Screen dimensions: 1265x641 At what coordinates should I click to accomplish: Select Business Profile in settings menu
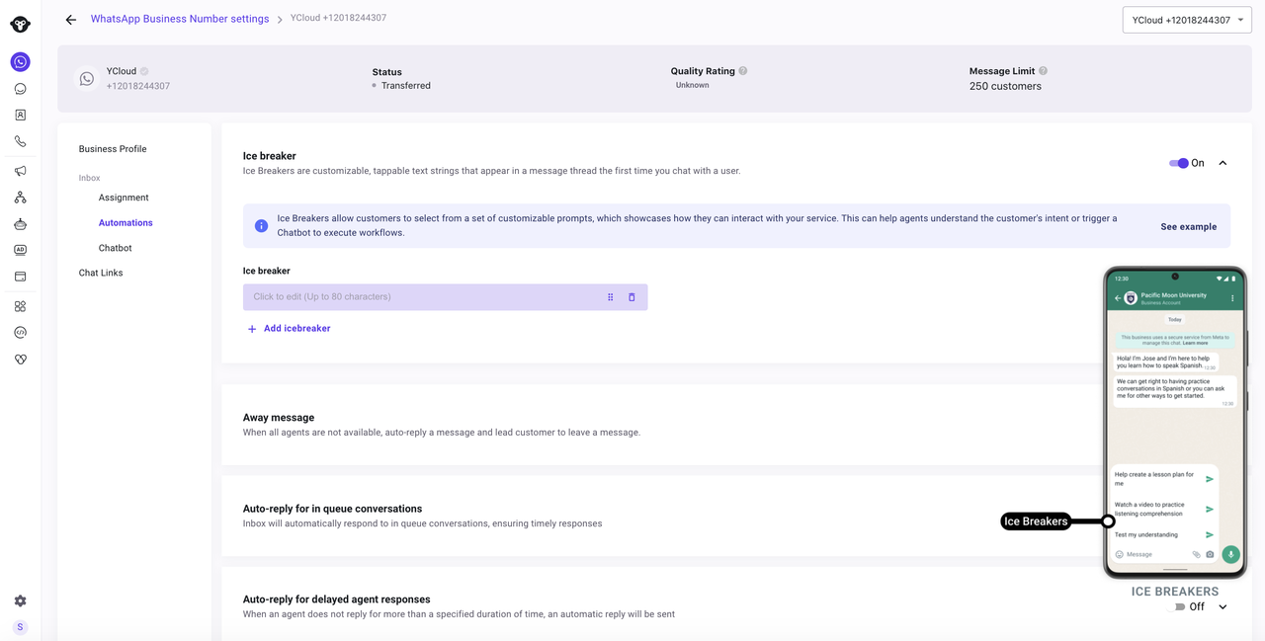(x=113, y=149)
